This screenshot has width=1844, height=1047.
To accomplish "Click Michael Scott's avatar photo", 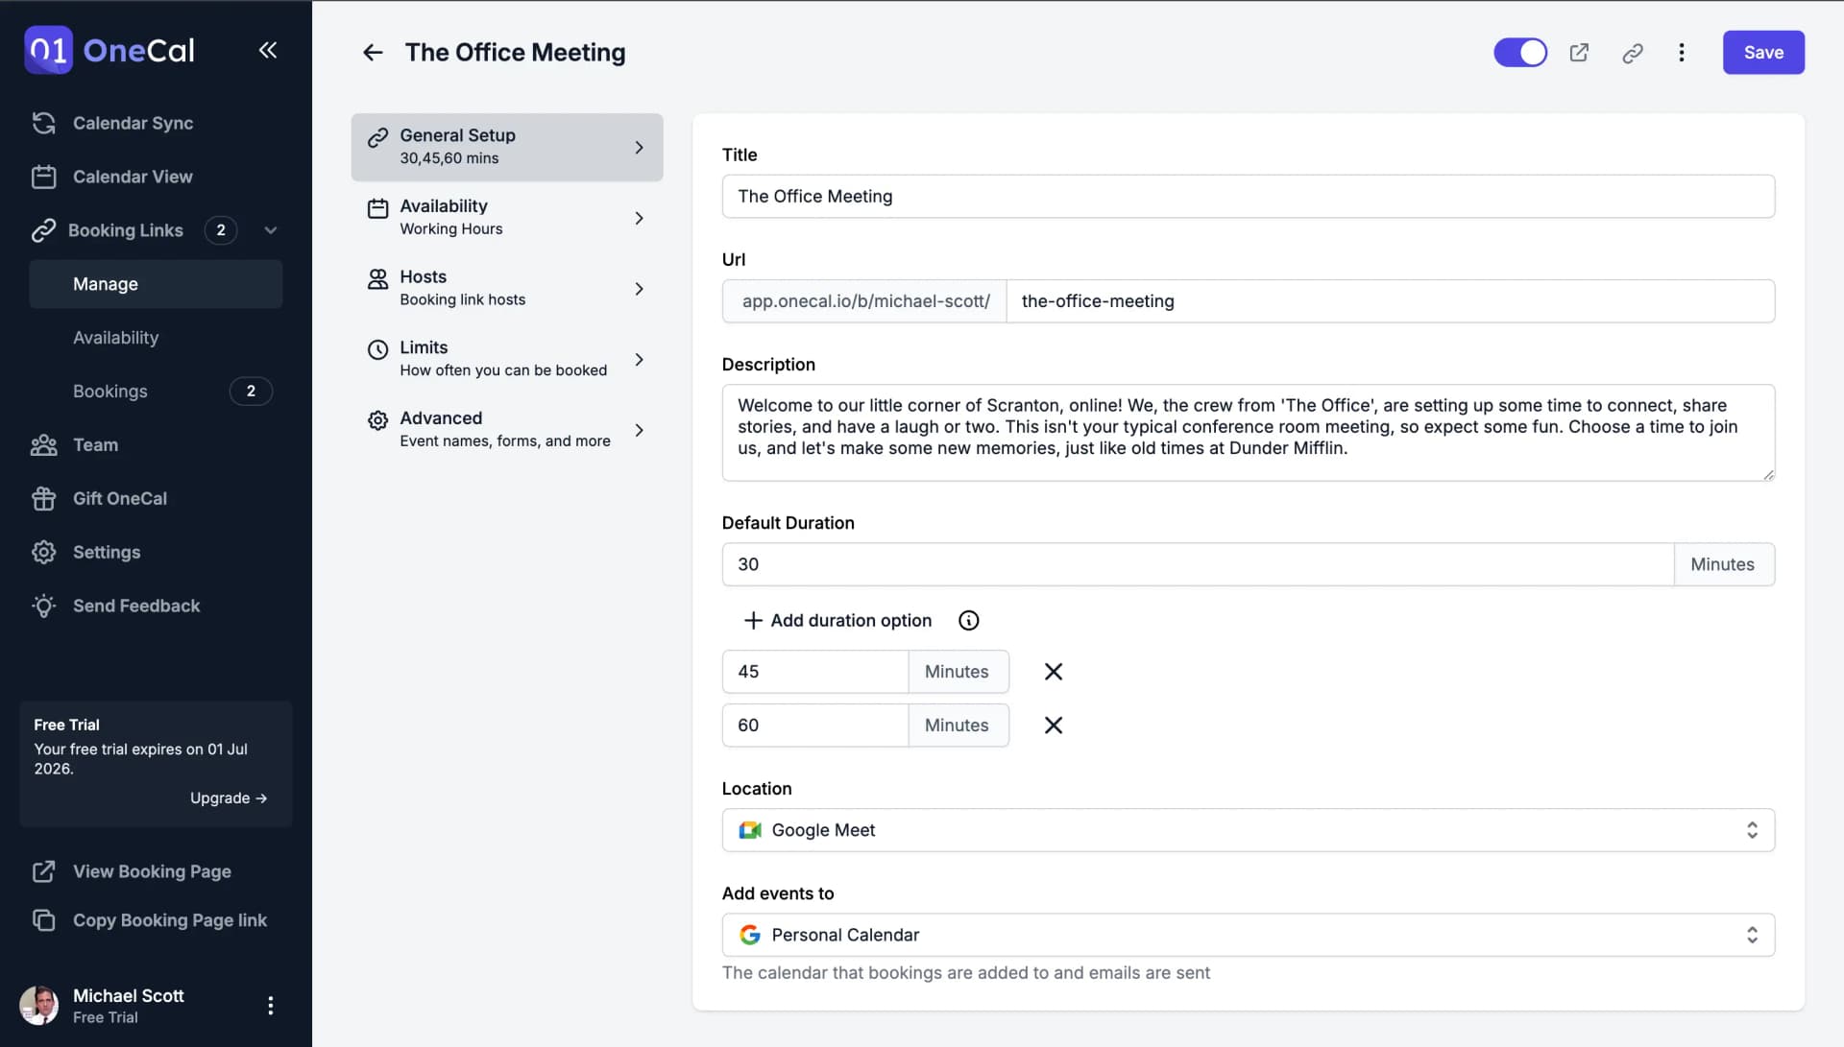I will point(39,1005).
